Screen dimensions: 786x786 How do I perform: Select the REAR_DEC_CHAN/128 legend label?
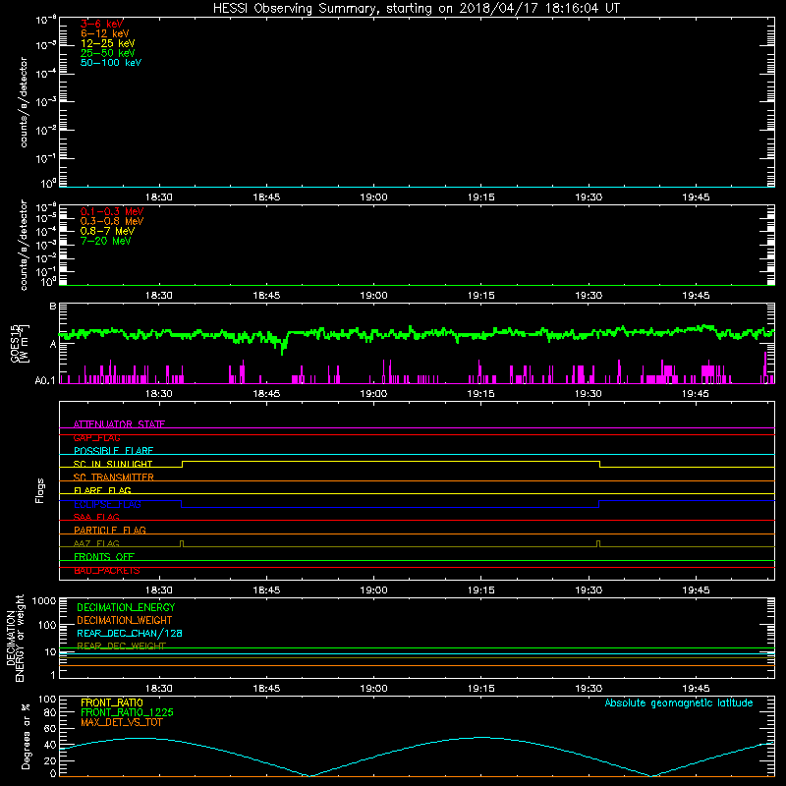coord(130,633)
